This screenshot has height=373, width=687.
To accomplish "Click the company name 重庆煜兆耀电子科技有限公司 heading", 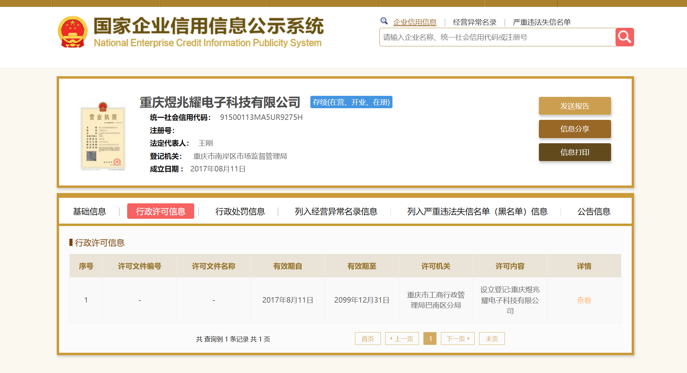I will (220, 102).
